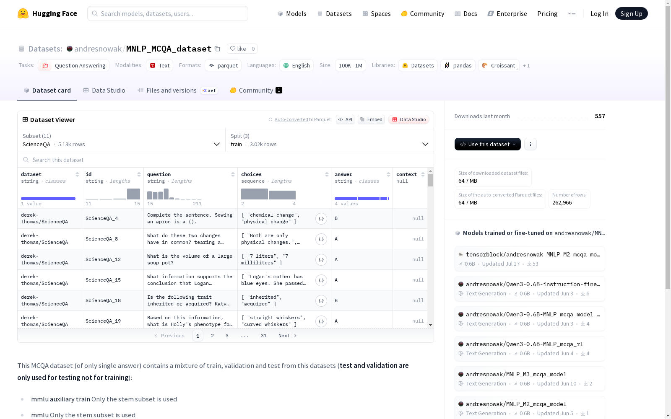The image size is (671, 419).
Task: Sort by the context column icon
Action: [423, 174]
